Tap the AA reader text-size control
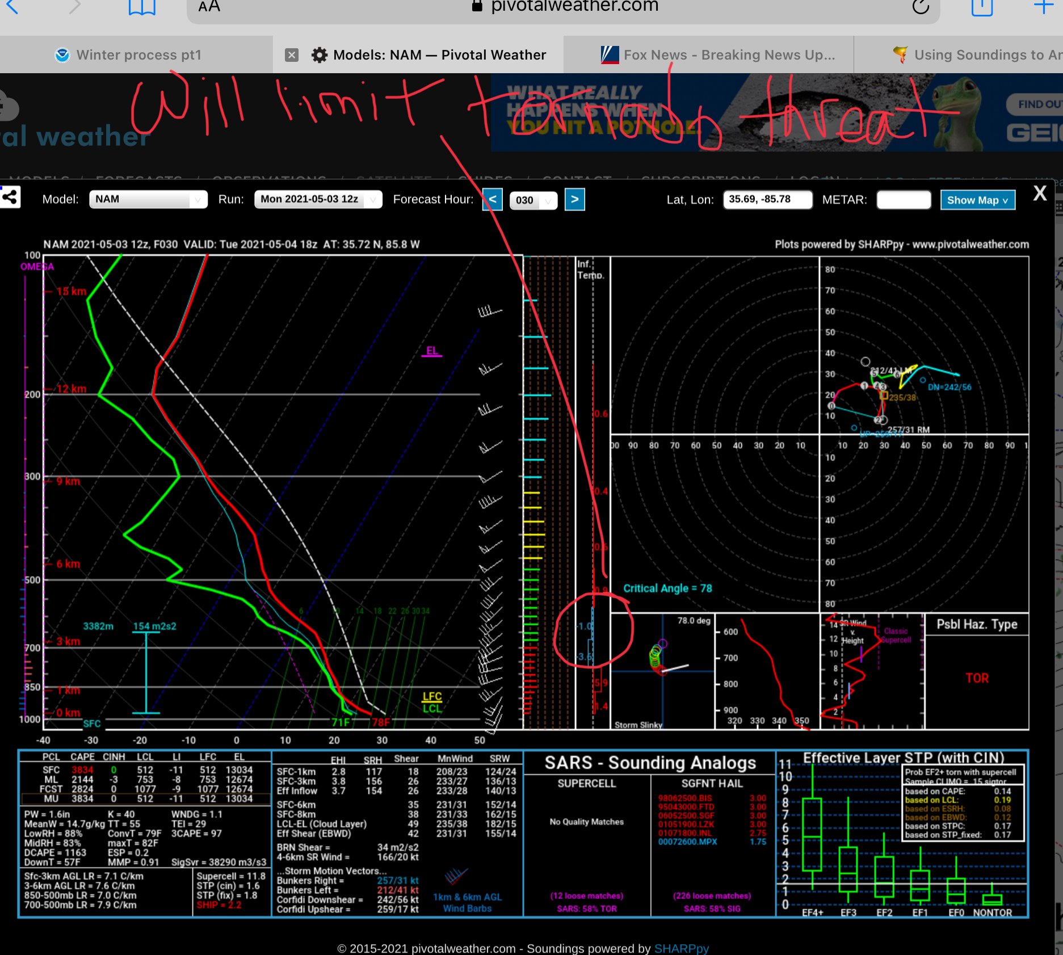Viewport: 1063px width, 955px height. point(209,7)
